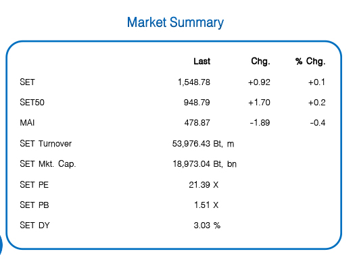Click SET DY value 3.03 %
357x262 pixels.
207,226
